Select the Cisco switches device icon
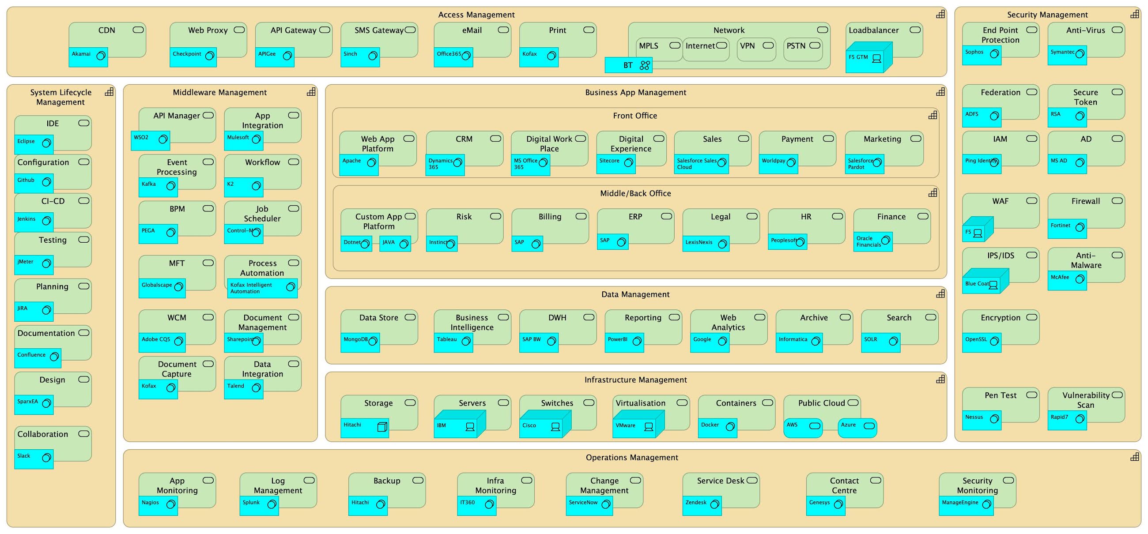Image resolution: width=1148 pixels, height=534 pixels. (555, 427)
